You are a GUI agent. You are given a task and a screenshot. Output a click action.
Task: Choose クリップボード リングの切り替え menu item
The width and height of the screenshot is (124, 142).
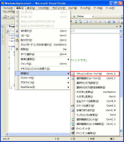point(43,45)
